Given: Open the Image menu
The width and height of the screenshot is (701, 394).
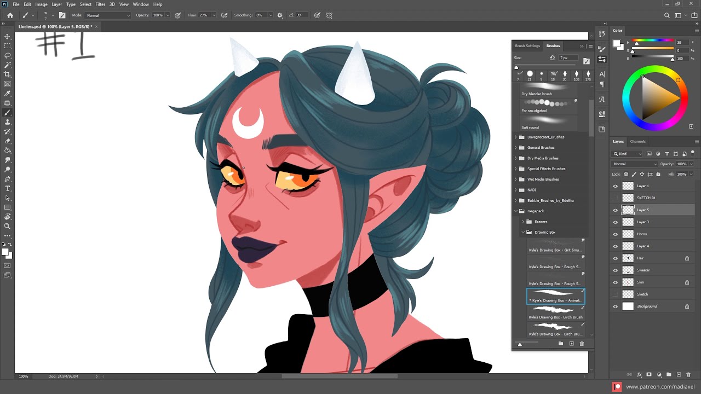Looking at the screenshot, I should pos(42,4).
